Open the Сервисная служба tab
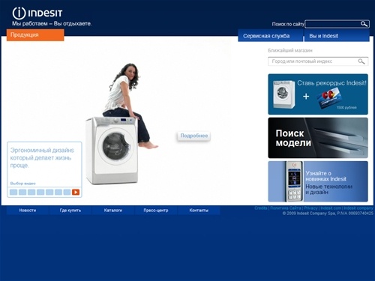375x281 pixels. (270, 36)
